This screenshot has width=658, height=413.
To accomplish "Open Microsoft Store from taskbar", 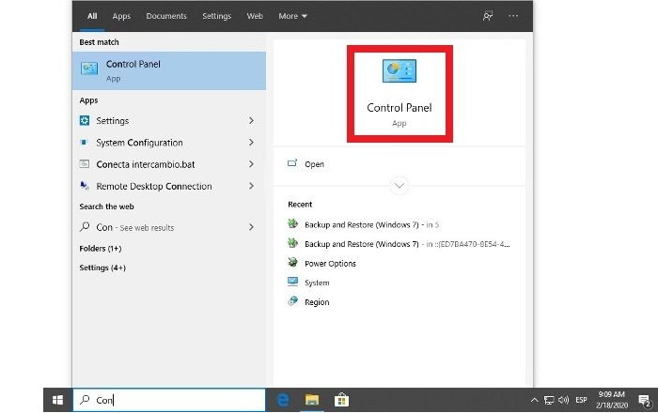I will [x=341, y=400].
